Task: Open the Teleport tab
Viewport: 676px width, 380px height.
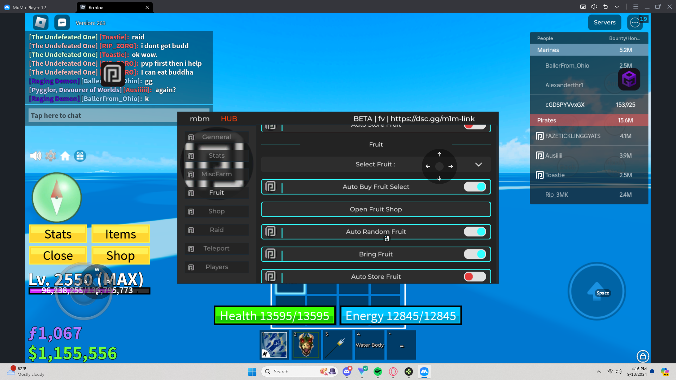Action: [217, 248]
